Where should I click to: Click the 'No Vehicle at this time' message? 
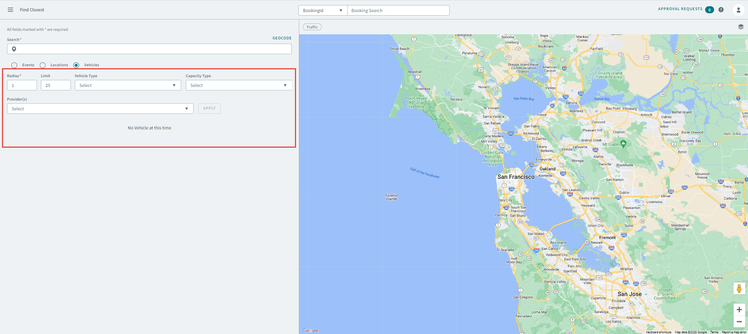(x=150, y=128)
